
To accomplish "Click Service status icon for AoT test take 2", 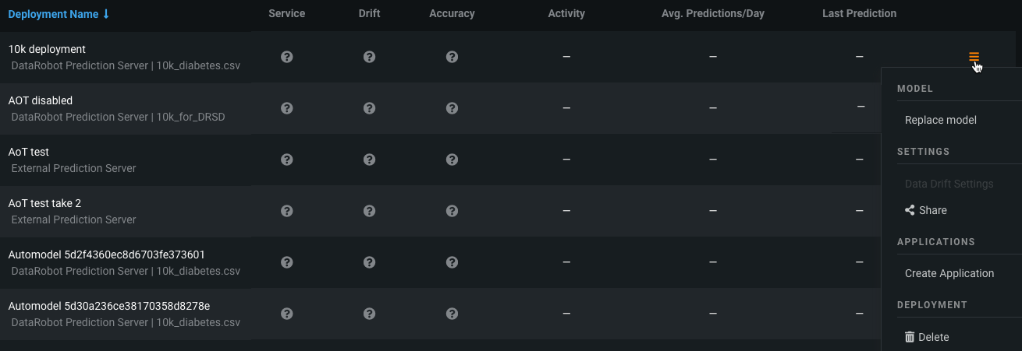I will 287,211.
